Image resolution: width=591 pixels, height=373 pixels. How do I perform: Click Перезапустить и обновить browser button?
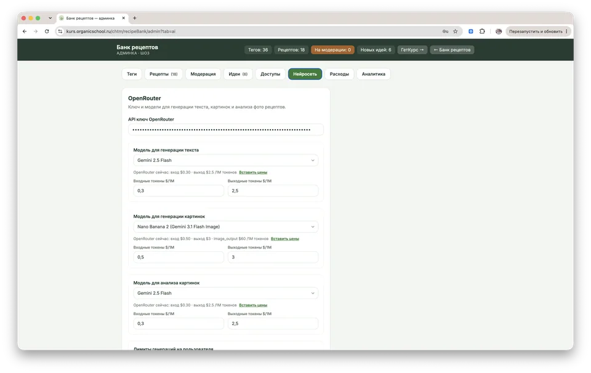[538, 31]
